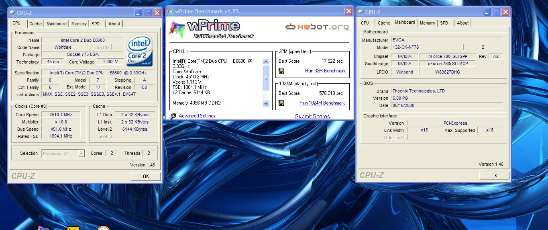Click the Manufacturer value EVGA

click(x=446, y=40)
